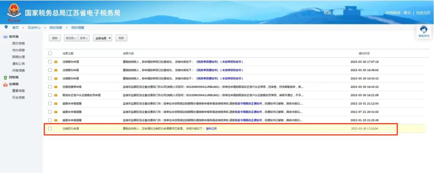Open 未结事项告知书 link in the 16:48:42 row
Image resolution: width=434 pixels, height=173 pixels.
point(231,79)
